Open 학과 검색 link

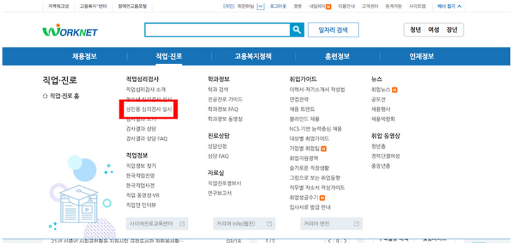click(x=218, y=89)
